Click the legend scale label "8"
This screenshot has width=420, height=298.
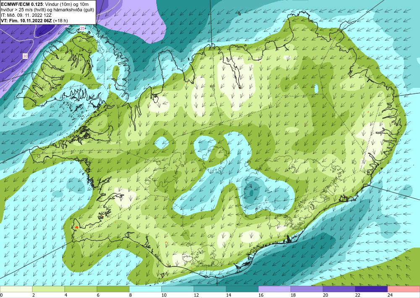131,295
